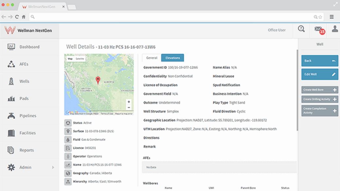Screen dimensions: 340x191
Task: Bookmark page with star icon
Action: tap(320, 17)
